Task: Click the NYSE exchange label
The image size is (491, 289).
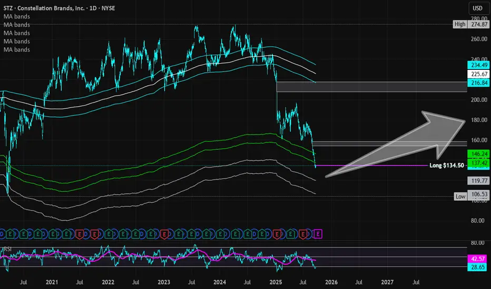Action: [x=108, y=8]
